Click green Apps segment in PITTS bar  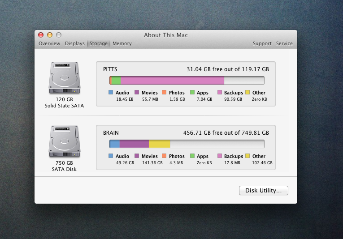point(116,80)
